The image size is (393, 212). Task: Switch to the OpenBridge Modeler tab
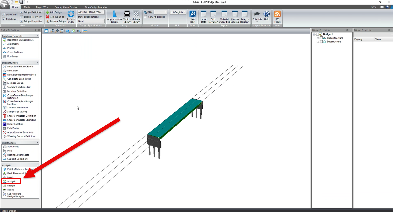[x=96, y=7]
